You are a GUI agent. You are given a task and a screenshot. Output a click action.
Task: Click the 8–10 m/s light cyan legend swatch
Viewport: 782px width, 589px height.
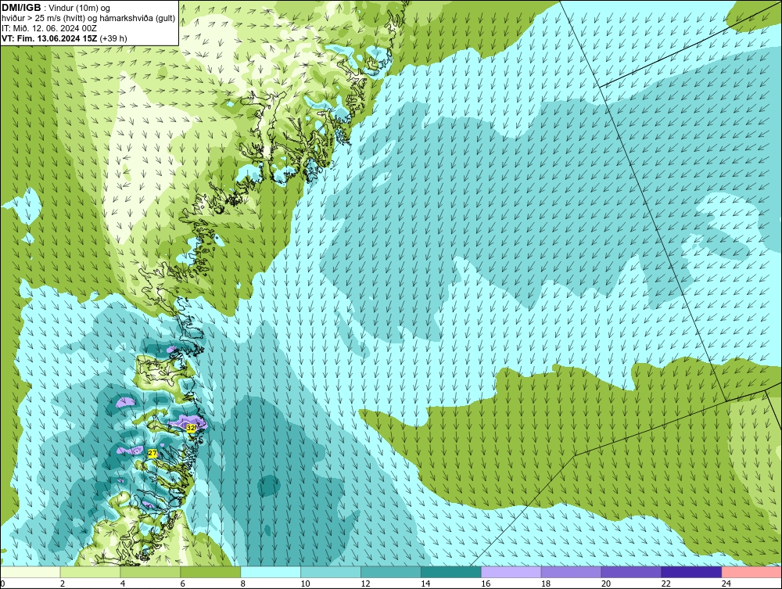[x=271, y=572]
